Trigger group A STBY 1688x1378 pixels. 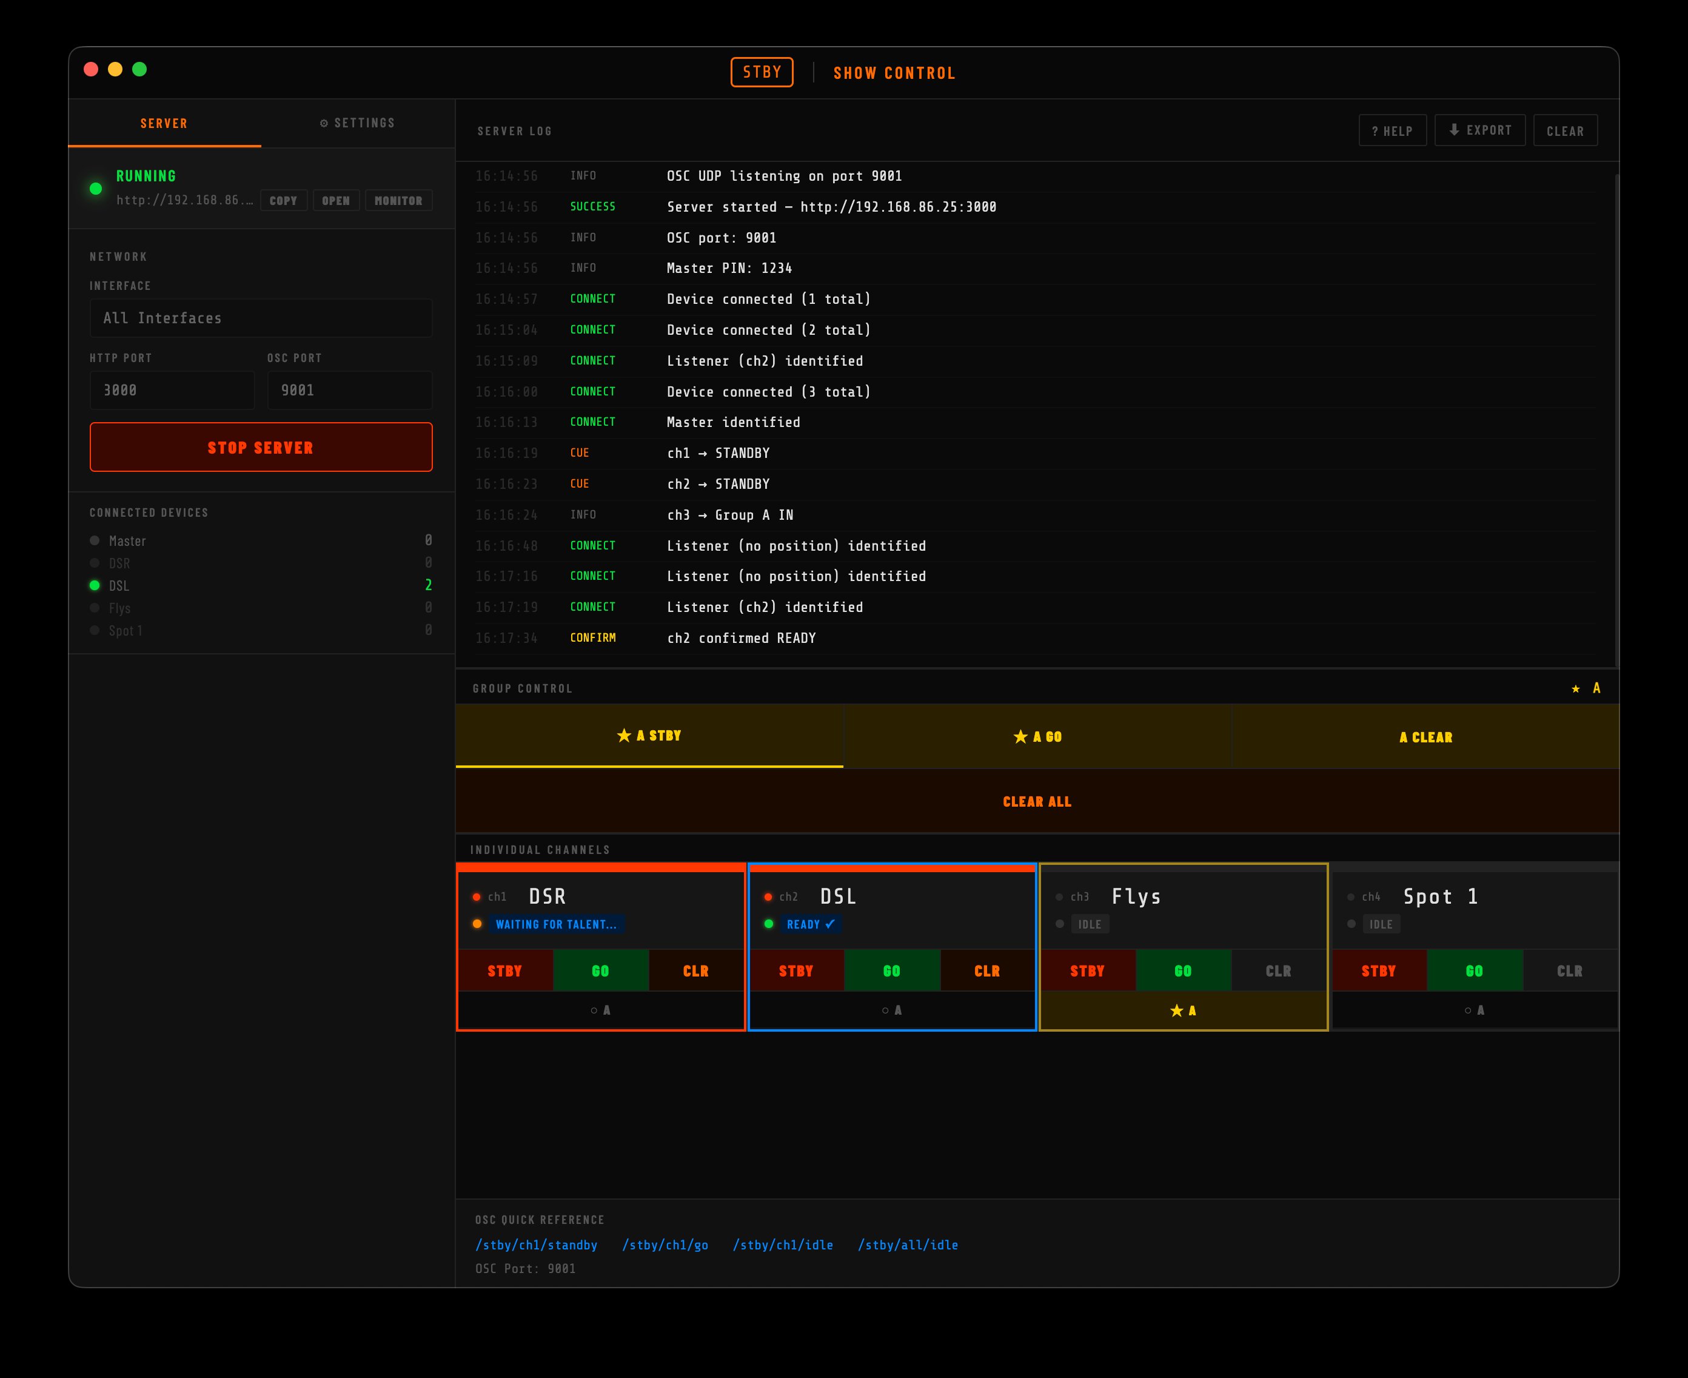[x=649, y=736]
